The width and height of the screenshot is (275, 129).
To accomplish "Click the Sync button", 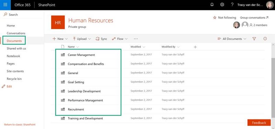I will (101, 39).
